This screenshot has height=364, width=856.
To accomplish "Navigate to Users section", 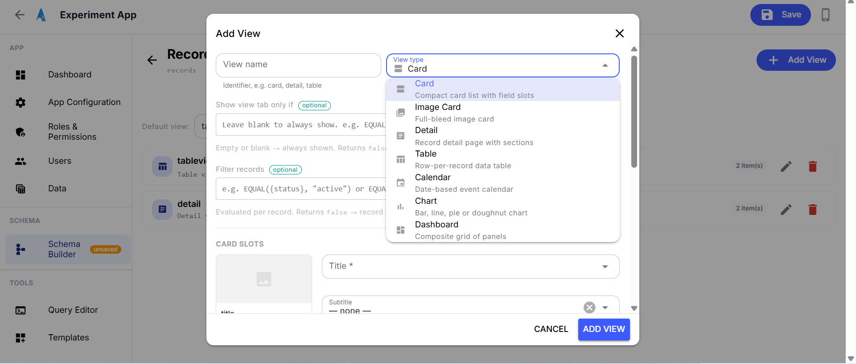I will 66,161.
